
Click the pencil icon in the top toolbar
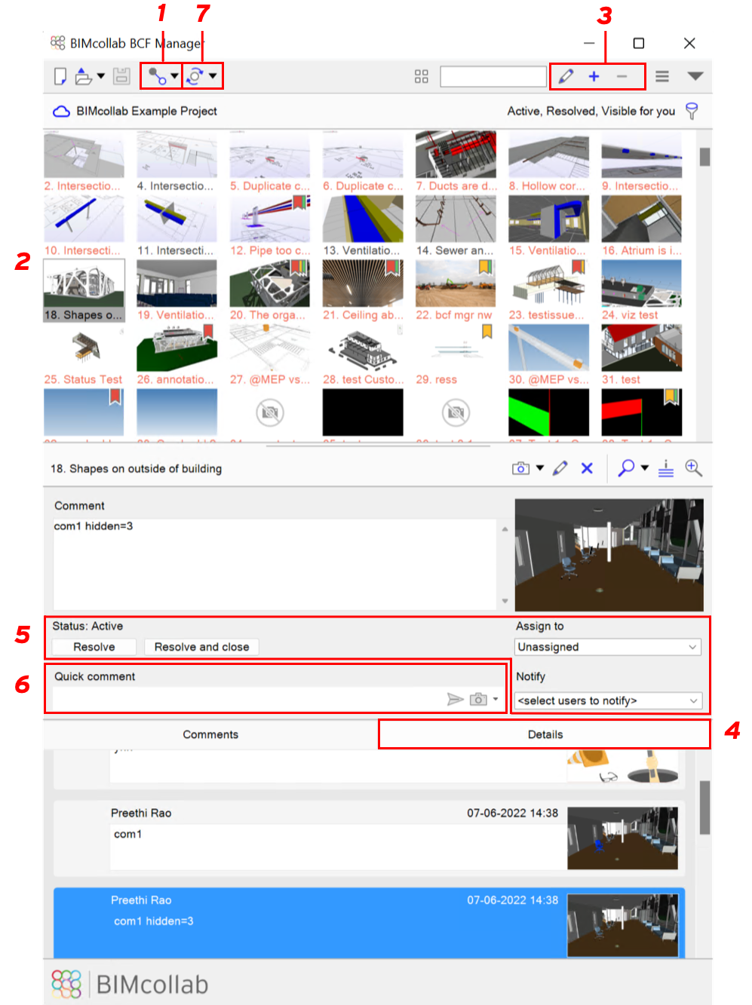(566, 76)
